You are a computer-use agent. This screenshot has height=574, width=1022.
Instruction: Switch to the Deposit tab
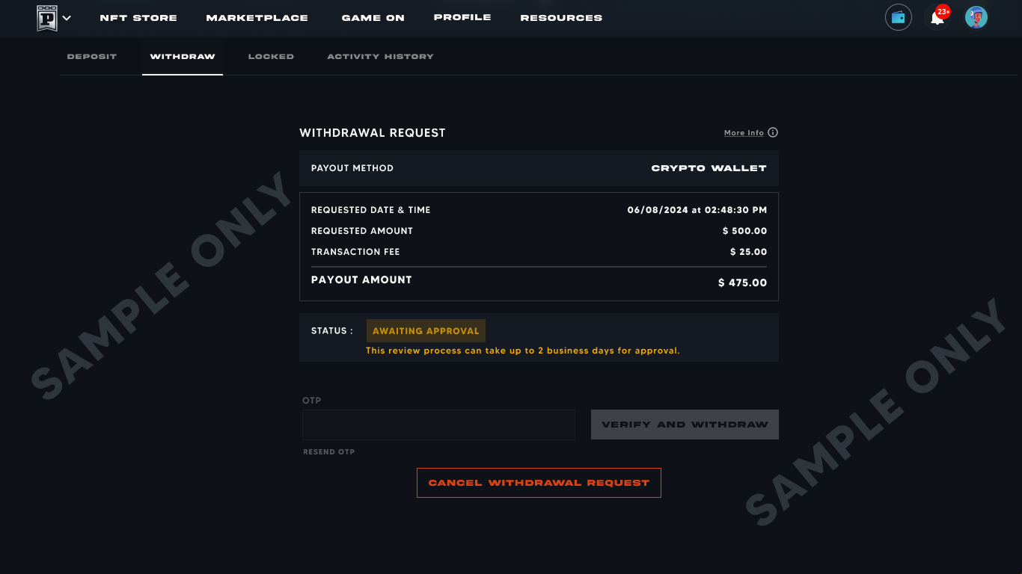click(92, 57)
